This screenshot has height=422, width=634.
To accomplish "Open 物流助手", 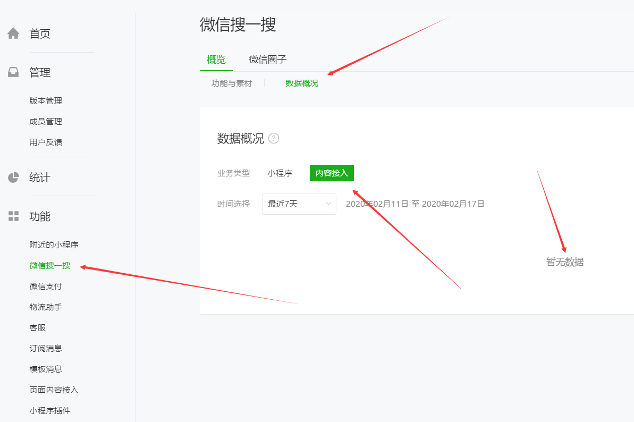I will point(46,307).
